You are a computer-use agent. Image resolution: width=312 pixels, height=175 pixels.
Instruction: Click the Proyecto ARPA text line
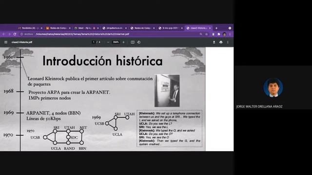69,92
